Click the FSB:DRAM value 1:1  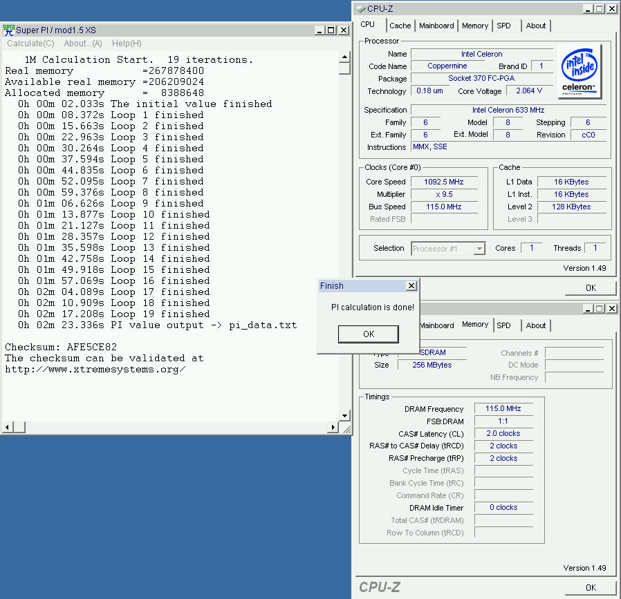click(x=503, y=421)
